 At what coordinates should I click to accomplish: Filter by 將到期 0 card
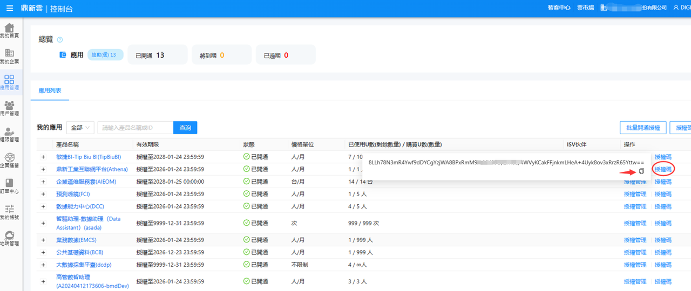coord(221,55)
